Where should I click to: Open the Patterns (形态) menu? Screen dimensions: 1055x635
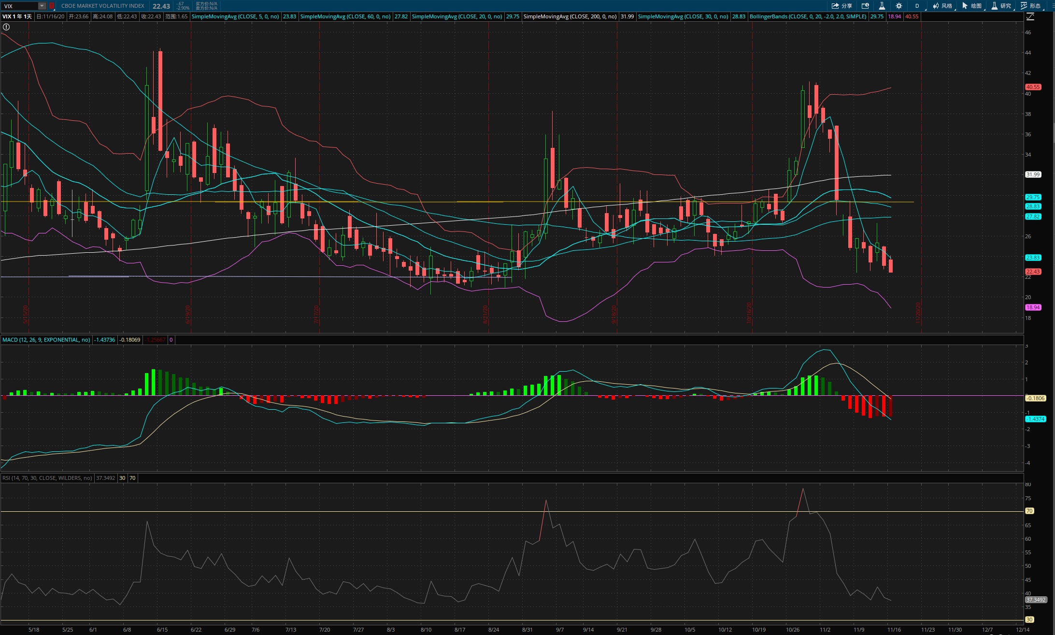coord(1031,6)
